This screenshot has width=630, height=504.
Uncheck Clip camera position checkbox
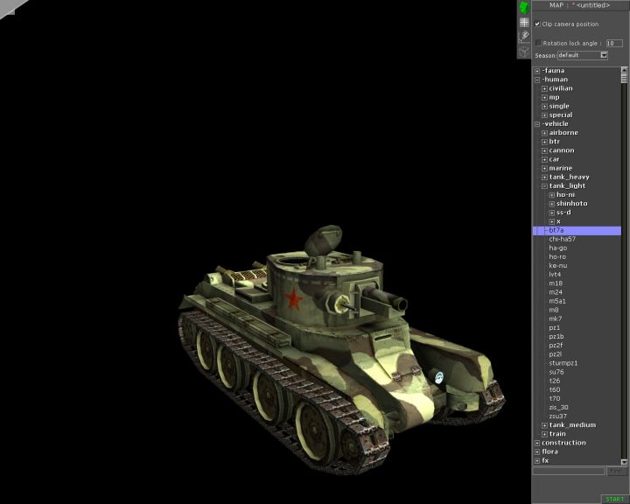538,24
